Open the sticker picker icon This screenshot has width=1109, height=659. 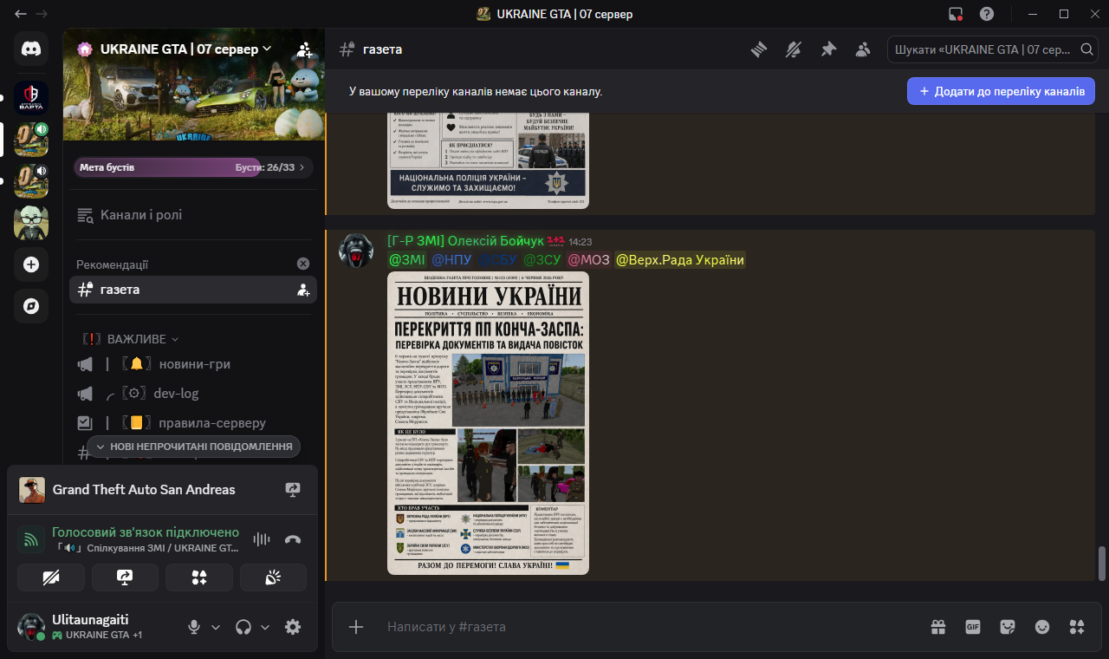coord(1008,627)
